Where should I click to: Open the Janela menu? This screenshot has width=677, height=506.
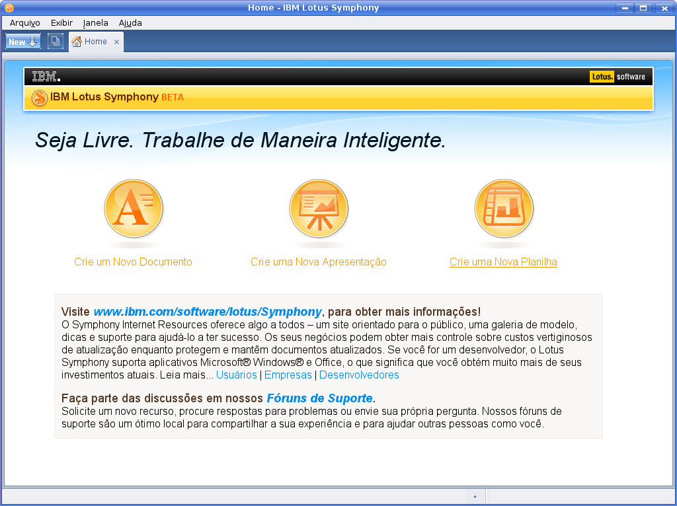coord(95,23)
